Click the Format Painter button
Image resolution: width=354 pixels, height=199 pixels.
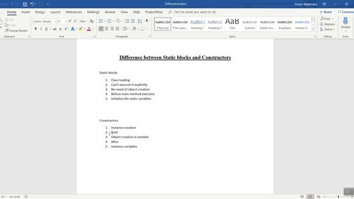click(x=16, y=30)
